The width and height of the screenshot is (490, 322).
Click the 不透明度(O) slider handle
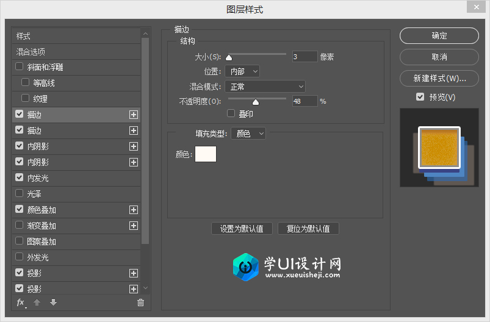click(256, 102)
